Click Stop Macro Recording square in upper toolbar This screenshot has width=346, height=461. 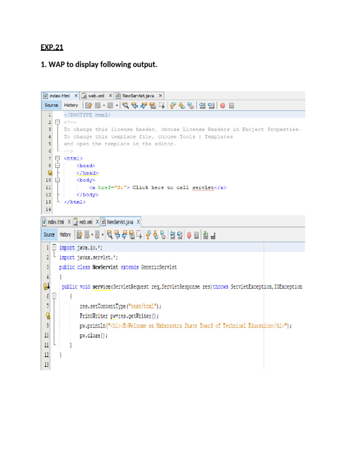[x=232, y=105]
